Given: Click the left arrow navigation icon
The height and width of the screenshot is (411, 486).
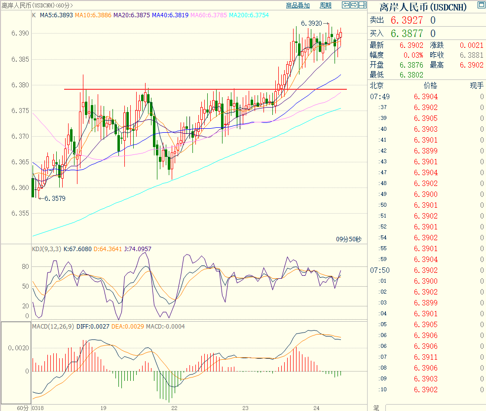Looking at the screenshot, I should (346, 5).
